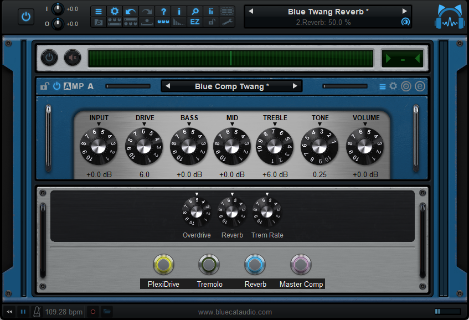
Task: Click the VOLUME amp knob
Action: tap(365, 147)
